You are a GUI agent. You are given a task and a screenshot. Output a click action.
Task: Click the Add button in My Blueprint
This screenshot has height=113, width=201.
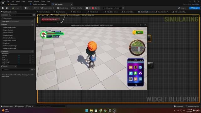5,15
